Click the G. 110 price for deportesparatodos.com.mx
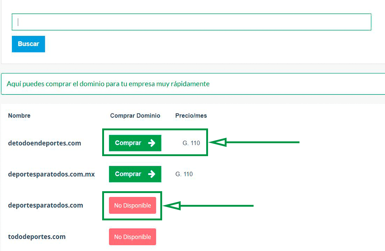 click(184, 174)
